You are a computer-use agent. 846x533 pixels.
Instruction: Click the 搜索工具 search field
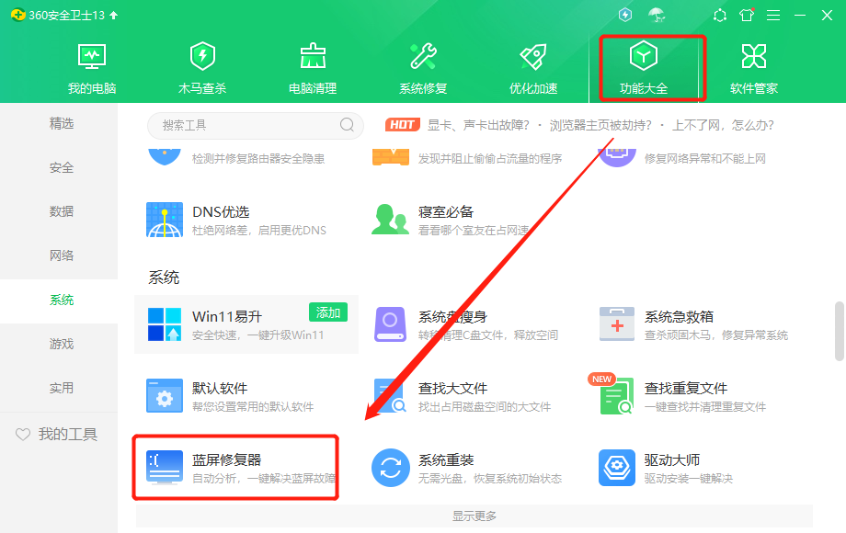[256, 125]
